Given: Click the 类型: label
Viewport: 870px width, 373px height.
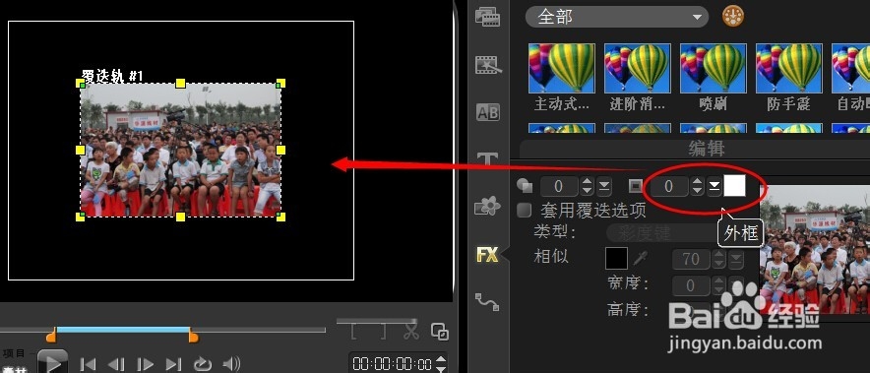Looking at the screenshot, I should 555,231.
